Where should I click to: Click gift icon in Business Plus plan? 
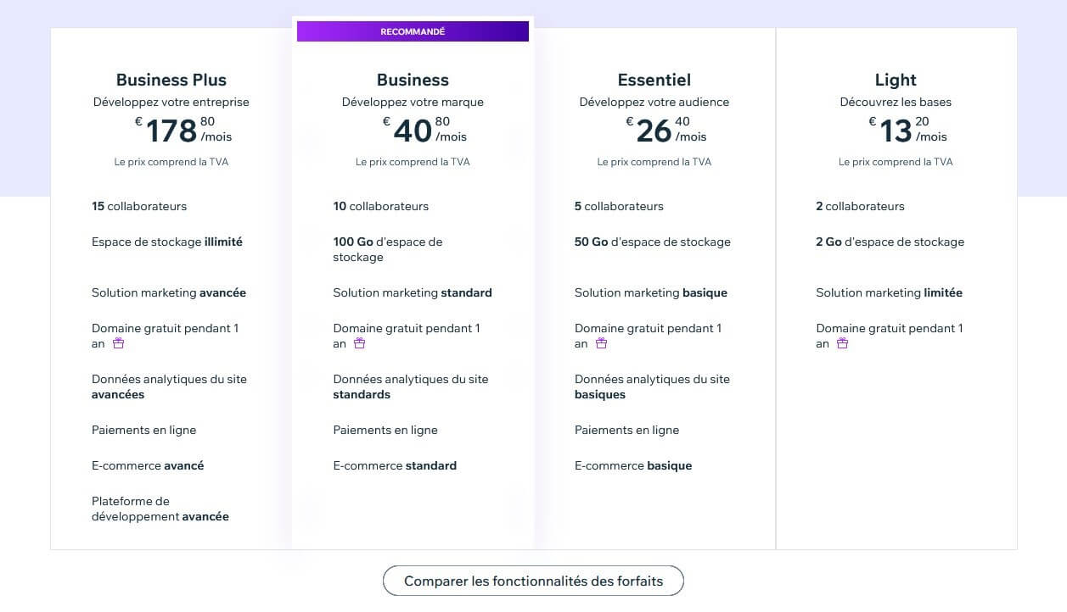(119, 343)
